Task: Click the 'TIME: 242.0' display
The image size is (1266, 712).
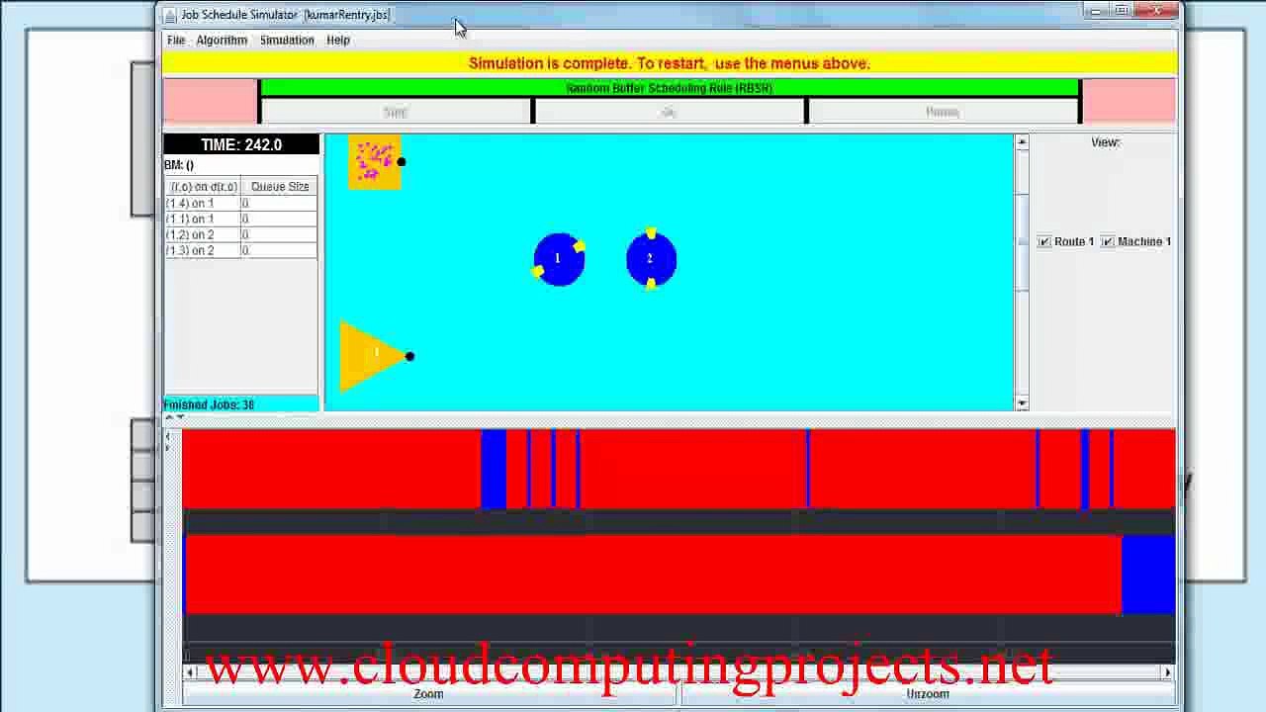Action: pyautogui.click(x=241, y=145)
